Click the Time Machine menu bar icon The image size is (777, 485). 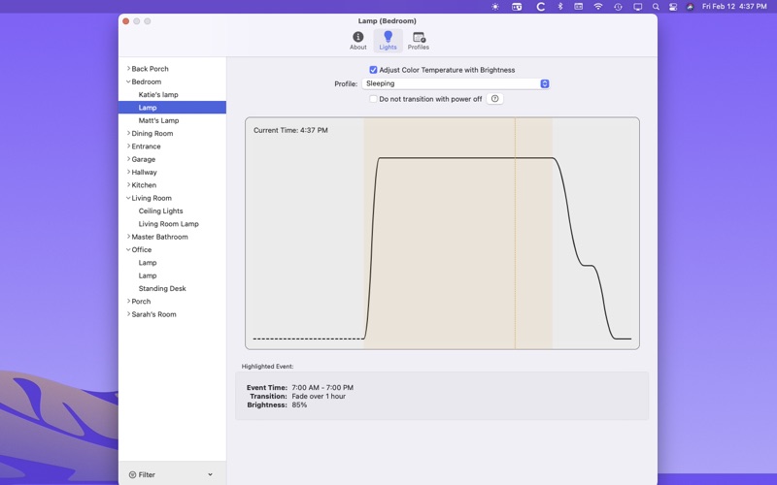(618, 7)
